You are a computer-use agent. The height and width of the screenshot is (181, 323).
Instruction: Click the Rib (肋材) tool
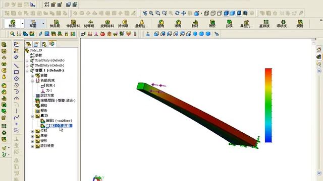[x=195, y=24]
